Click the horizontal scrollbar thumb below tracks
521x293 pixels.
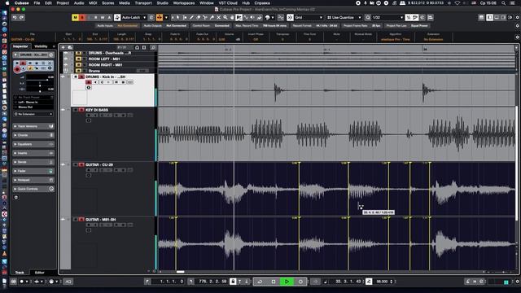pos(181,272)
